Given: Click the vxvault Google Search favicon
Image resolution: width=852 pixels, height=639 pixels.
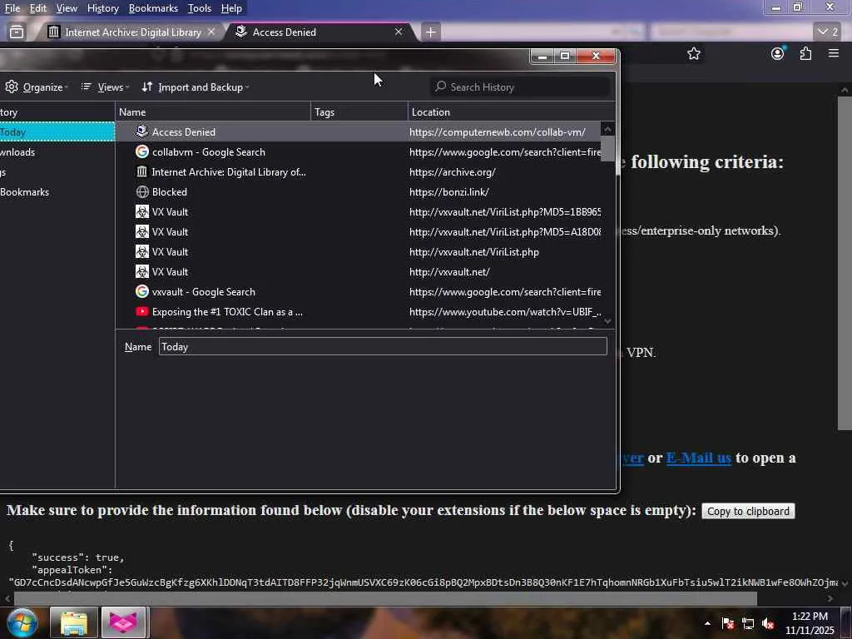Looking at the screenshot, I should point(141,291).
